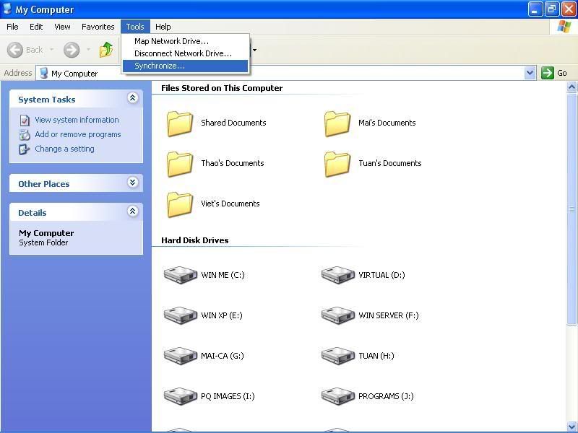The image size is (578, 433).
Task: Click the VIRTUAL (D:) label
Action: 381,275
